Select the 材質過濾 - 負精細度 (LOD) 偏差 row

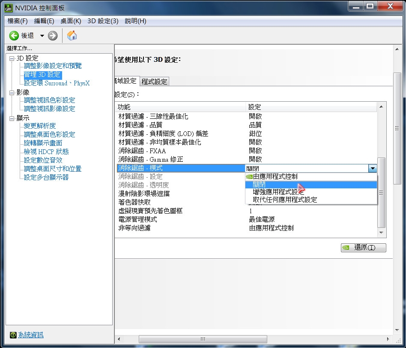coord(247,133)
